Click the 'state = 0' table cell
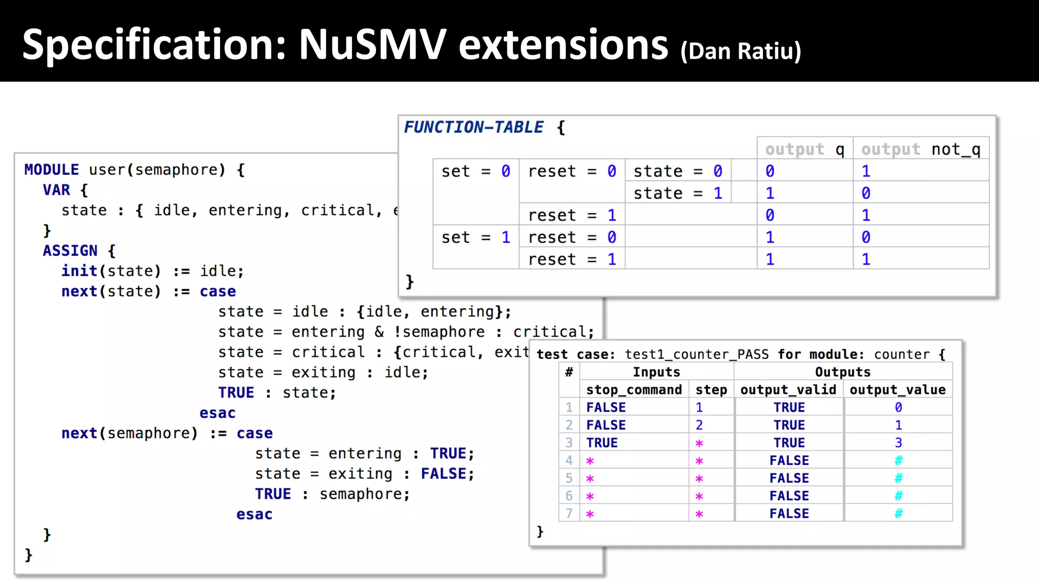Screen dimensions: 1039x584 pyautogui.click(x=678, y=171)
